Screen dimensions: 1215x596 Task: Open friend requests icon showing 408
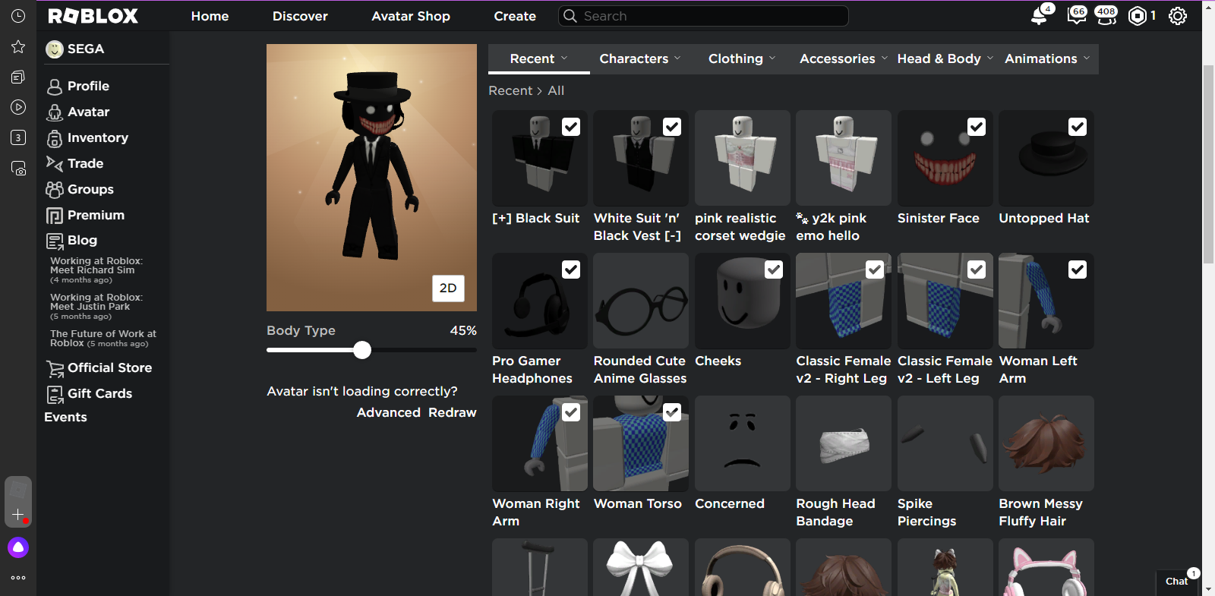1106,16
